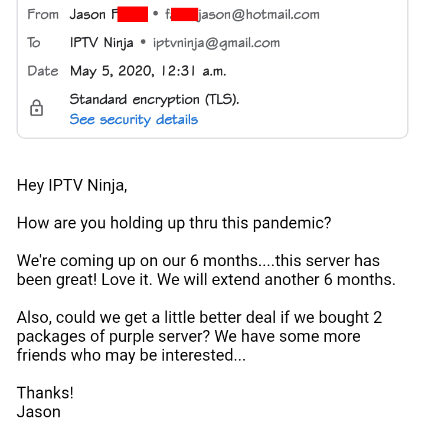Viewport: 425px width, 425px height.
Task: Click the Thanks! line
Action: click(x=45, y=393)
